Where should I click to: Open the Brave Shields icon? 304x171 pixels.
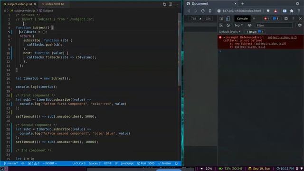268,11
